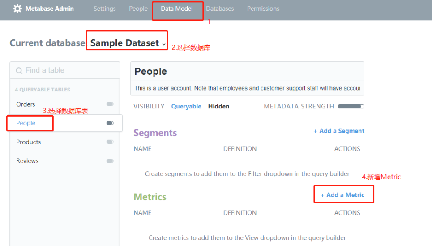The height and width of the screenshot is (246, 432).
Task: Click the Metadata Strength progress bar
Action: [x=351, y=106]
